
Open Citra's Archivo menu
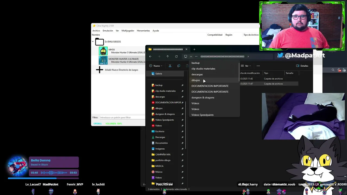pos(96,31)
